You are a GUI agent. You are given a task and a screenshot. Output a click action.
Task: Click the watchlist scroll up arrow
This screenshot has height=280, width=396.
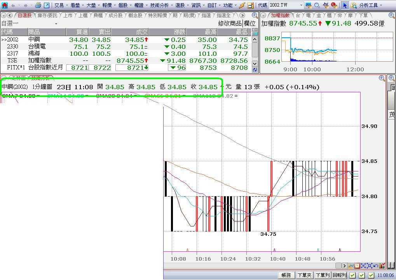pyautogui.click(x=255, y=39)
